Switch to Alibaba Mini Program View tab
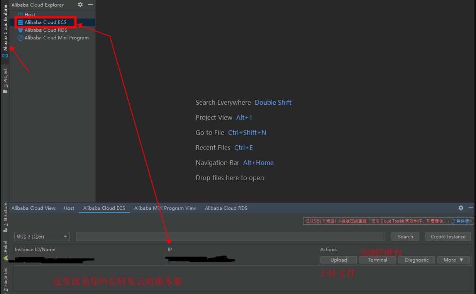This screenshot has height=294, width=476. [x=165, y=208]
